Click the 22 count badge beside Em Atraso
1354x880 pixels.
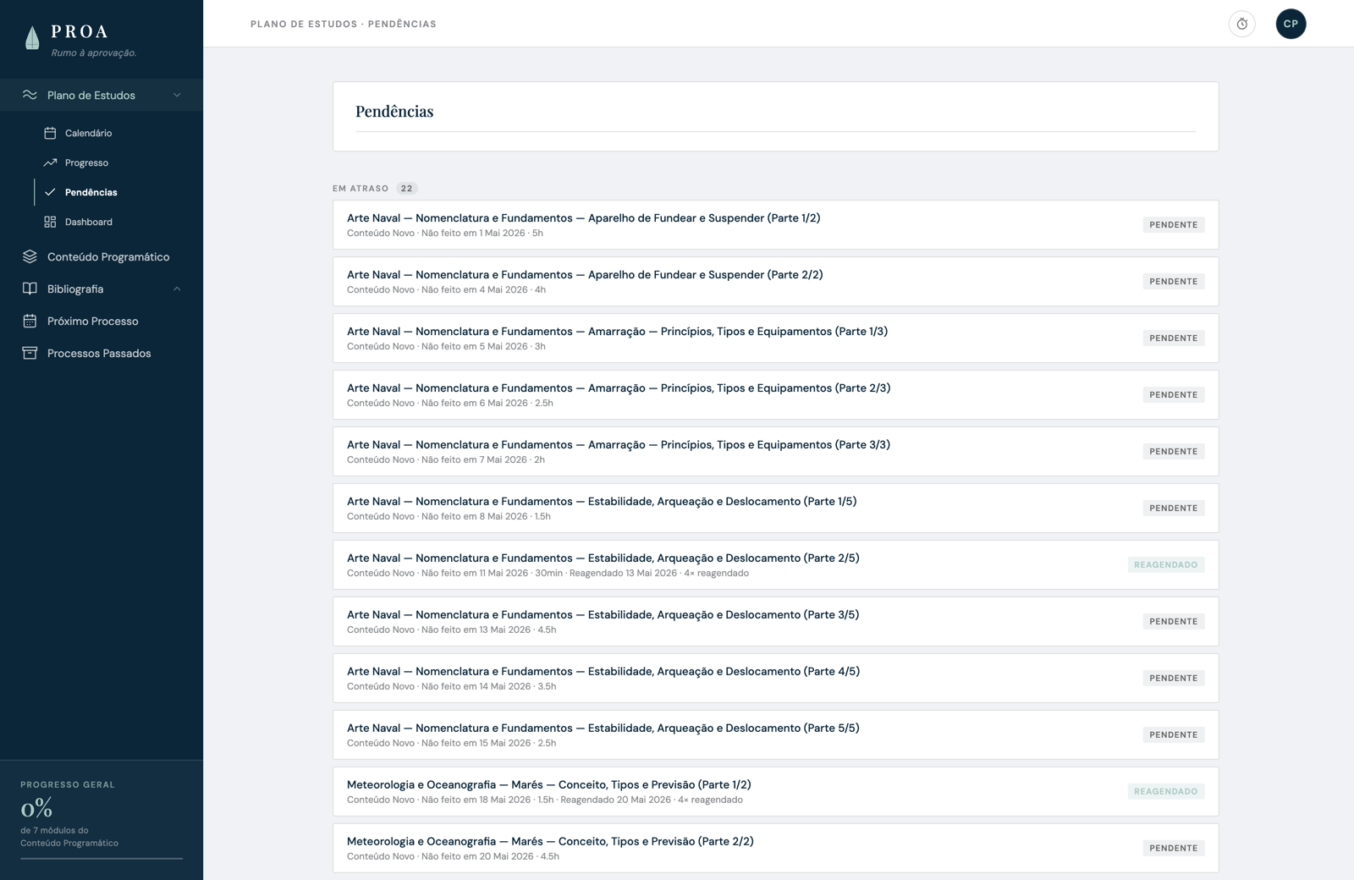(407, 189)
